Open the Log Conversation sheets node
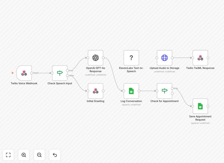This screenshot has height=163, width=224. coord(131,91)
